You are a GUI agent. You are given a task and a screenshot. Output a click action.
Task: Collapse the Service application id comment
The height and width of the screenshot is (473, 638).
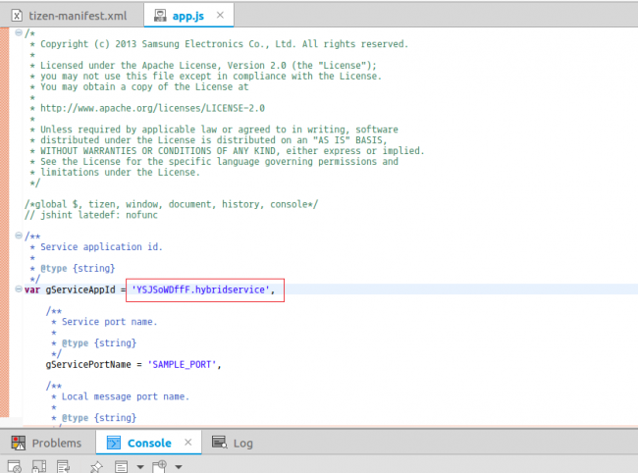pyautogui.click(x=19, y=236)
